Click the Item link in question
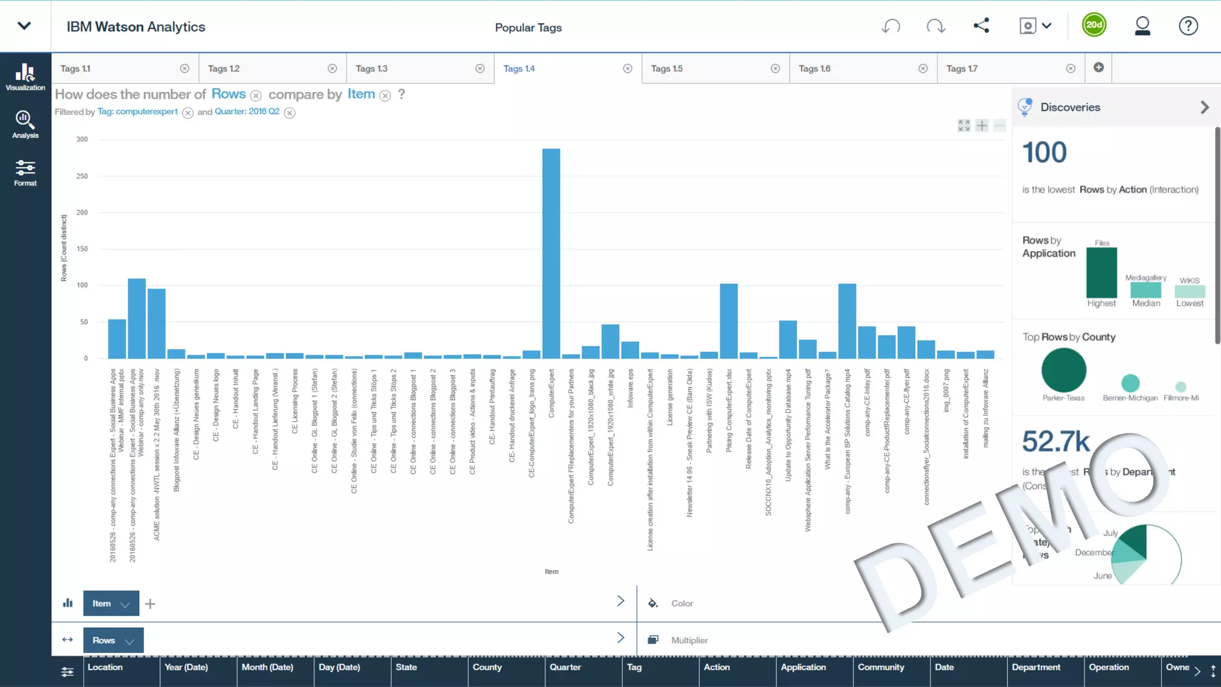Screen dimensions: 1221x687 (x=361, y=94)
